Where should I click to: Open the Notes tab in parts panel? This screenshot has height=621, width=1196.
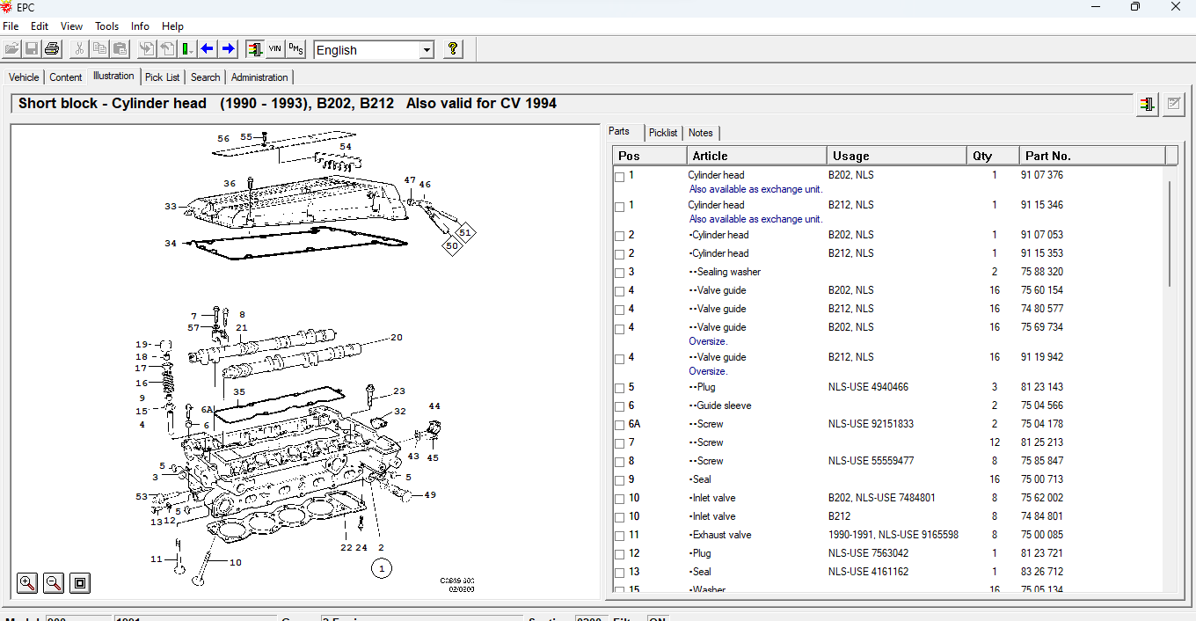(701, 133)
